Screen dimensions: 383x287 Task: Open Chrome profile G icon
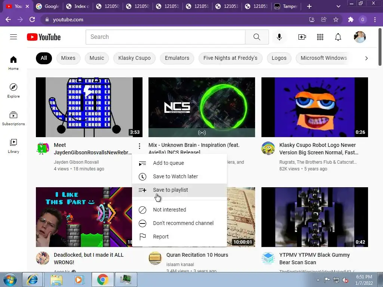point(363,19)
